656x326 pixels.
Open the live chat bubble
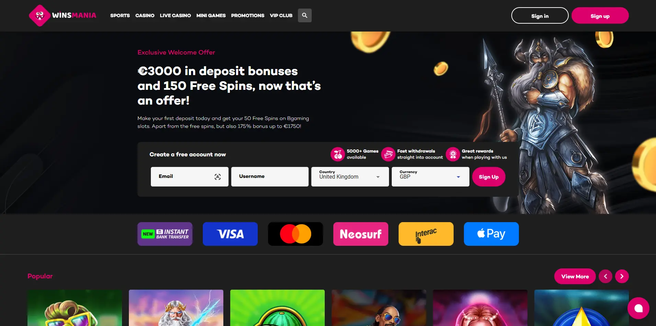638,308
